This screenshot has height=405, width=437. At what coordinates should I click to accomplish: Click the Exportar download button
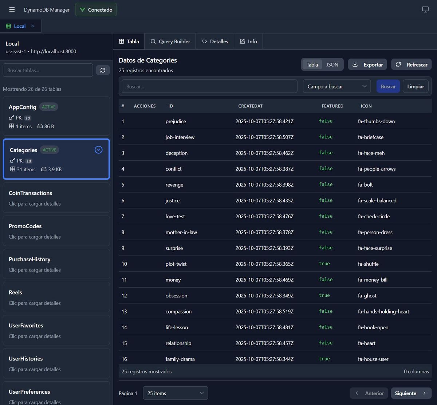tap(367, 65)
